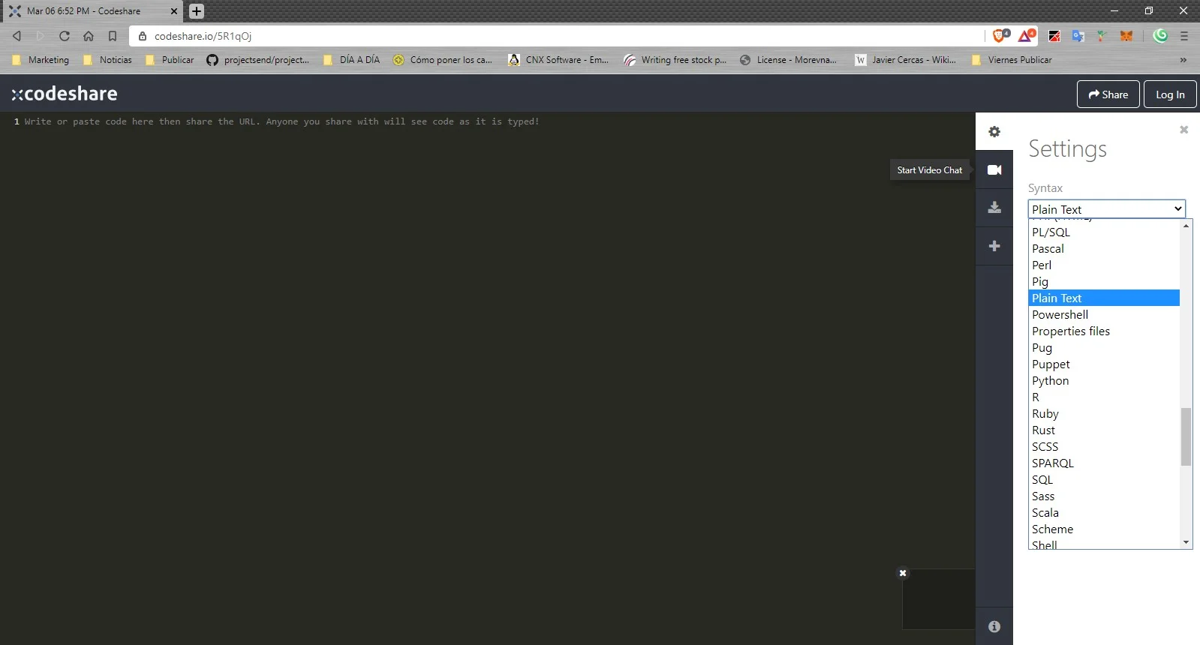Select Rust syntax option

(1104, 430)
